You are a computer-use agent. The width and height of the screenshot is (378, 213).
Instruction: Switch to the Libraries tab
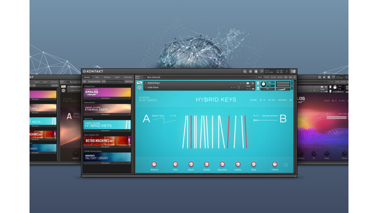coord(87,77)
